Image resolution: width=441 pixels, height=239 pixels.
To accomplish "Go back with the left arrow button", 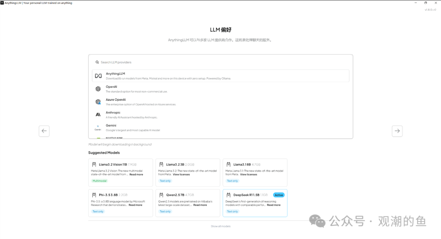I will (x=44, y=131).
